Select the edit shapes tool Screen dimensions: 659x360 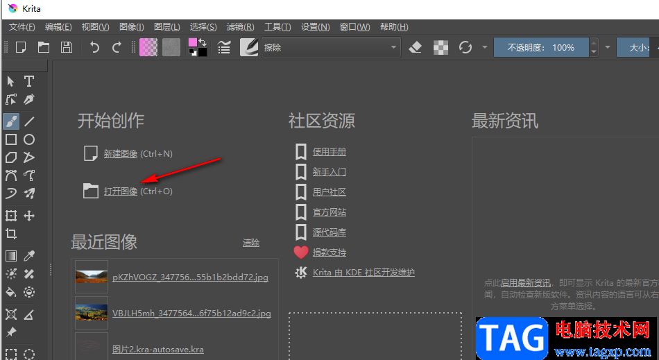pos(11,100)
